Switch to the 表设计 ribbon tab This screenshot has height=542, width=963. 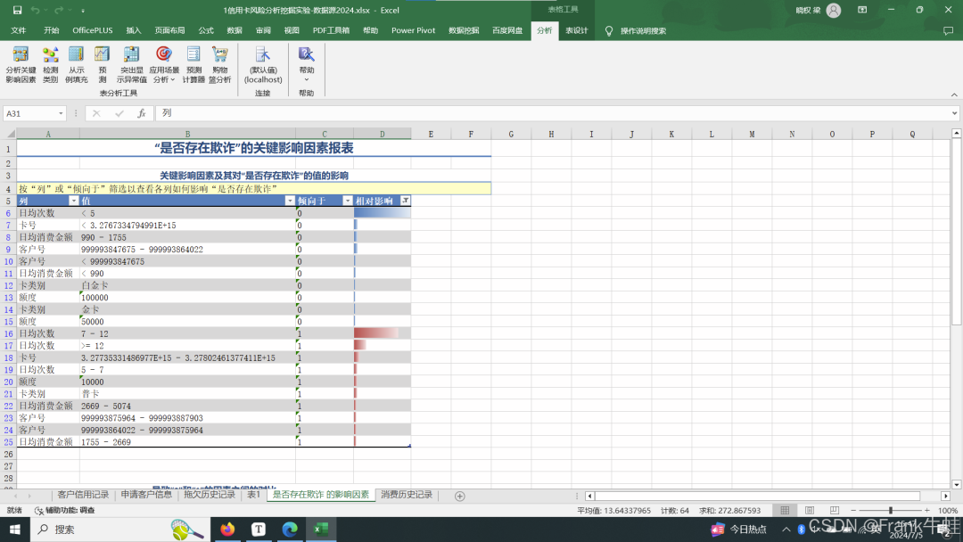coord(576,30)
